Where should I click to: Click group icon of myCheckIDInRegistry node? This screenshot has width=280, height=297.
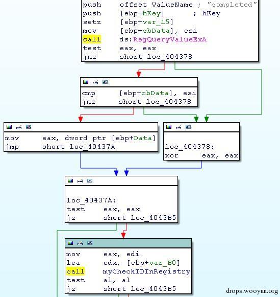point(90,243)
